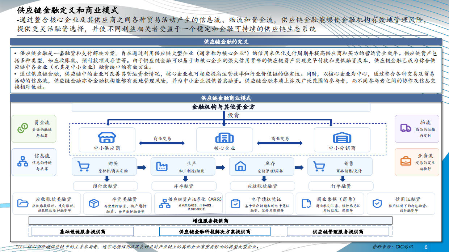Click the 信用证融资 heading
The height and width of the screenshot is (252, 449).
point(408,199)
